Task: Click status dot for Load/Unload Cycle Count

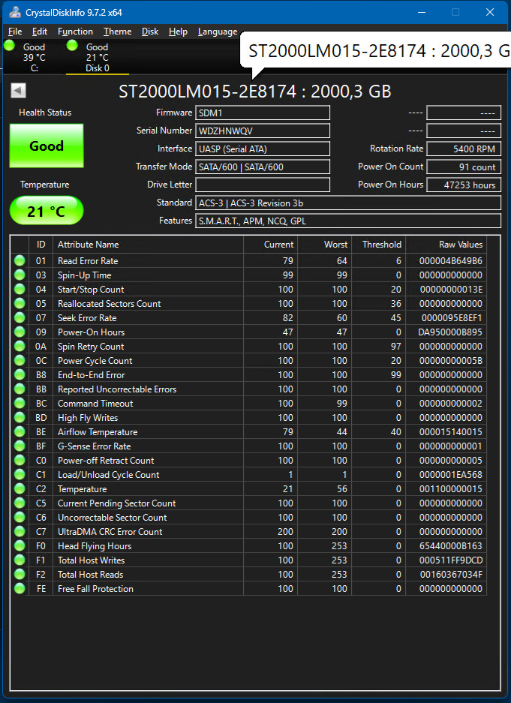Action: click(x=20, y=475)
